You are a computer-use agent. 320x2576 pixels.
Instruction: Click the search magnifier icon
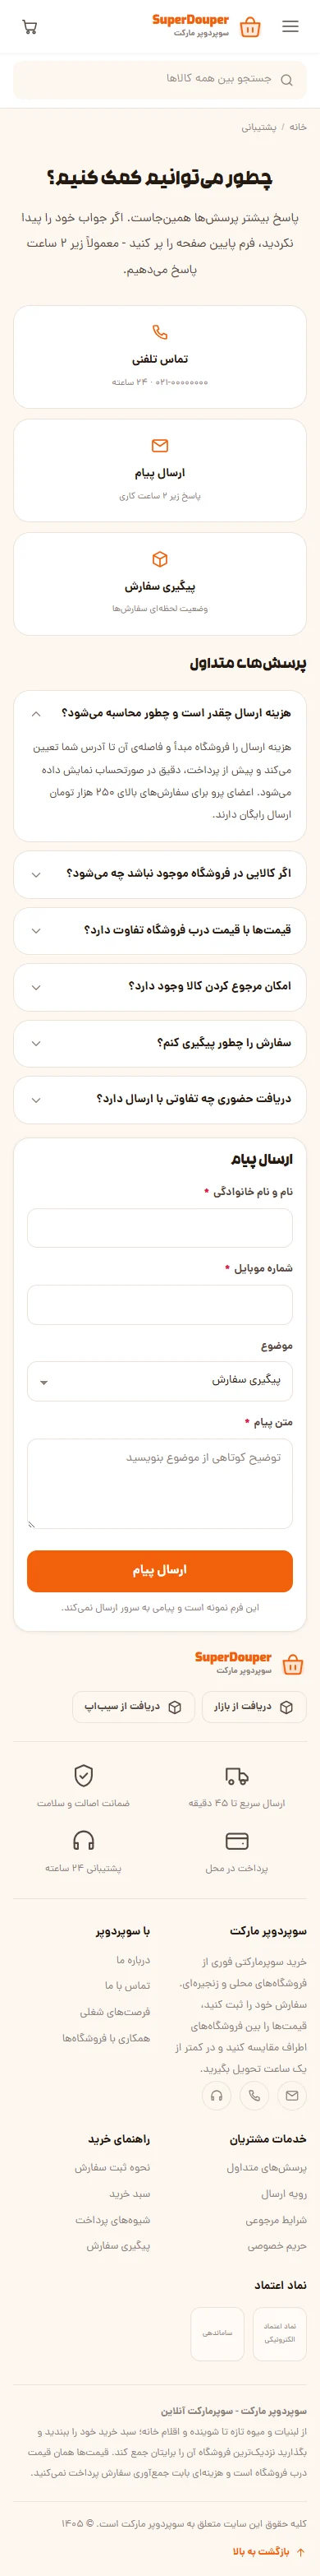click(x=287, y=80)
